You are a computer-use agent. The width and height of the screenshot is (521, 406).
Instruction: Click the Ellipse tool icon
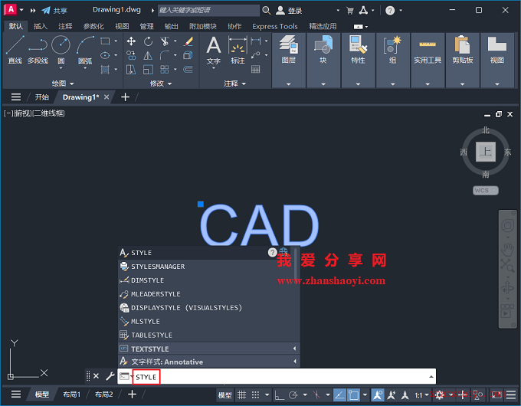[105, 55]
